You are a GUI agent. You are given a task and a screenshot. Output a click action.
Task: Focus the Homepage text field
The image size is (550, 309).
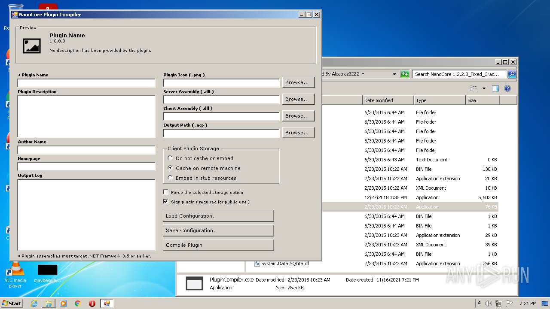(x=86, y=167)
